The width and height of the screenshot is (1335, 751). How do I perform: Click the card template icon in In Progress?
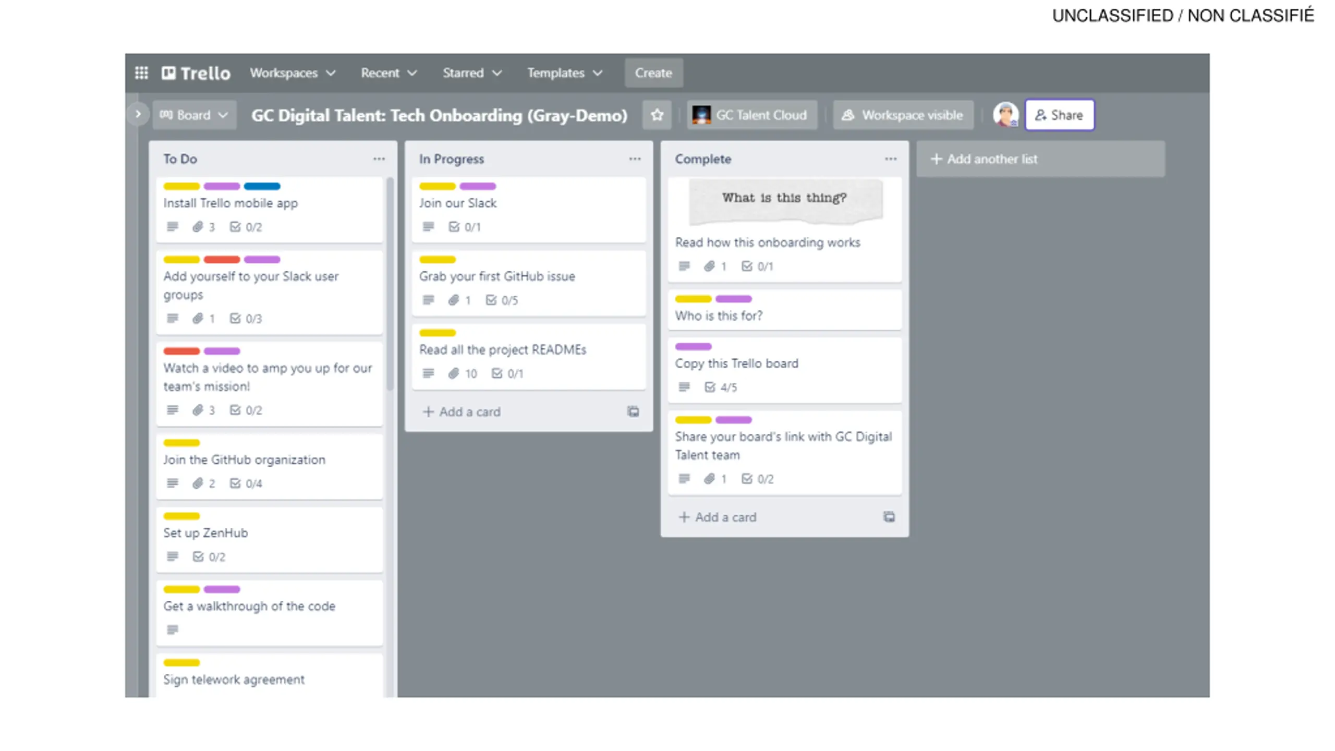pyautogui.click(x=633, y=411)
